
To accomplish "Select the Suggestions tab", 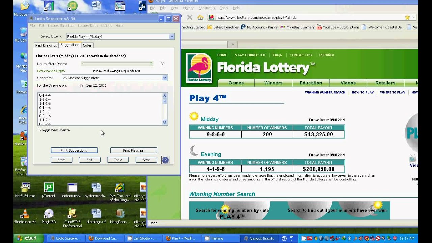I will [70, 45].
